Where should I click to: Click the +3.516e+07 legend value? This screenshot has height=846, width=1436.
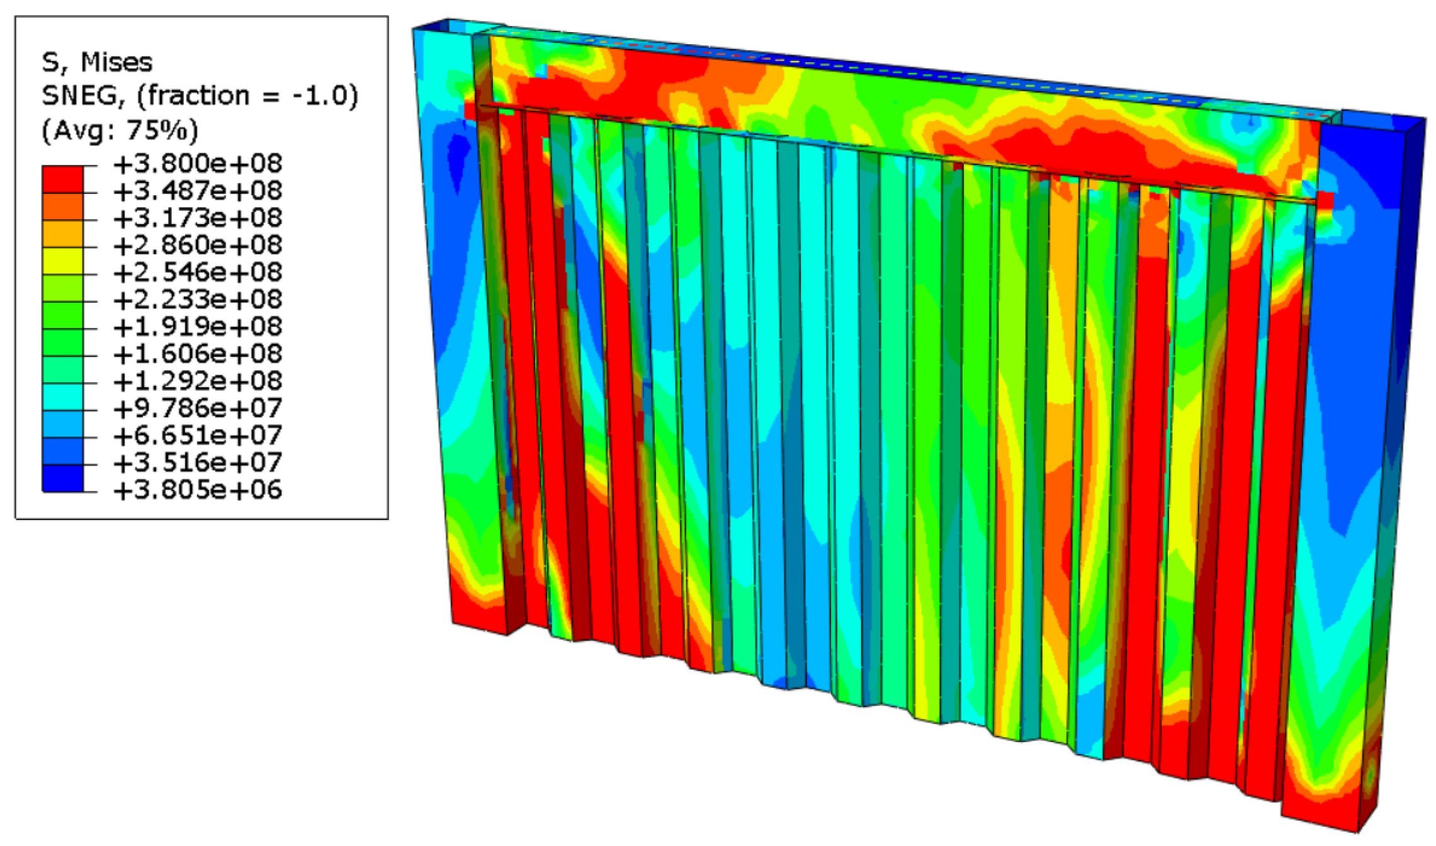[198, 463]
